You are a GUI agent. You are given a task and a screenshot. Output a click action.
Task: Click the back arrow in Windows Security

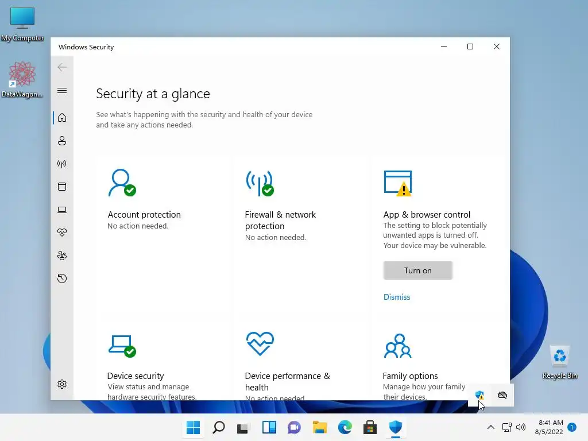[62, 67]
